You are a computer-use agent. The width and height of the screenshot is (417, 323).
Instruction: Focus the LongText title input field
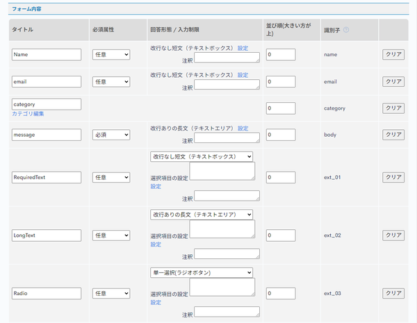click(x=47, y=235)
